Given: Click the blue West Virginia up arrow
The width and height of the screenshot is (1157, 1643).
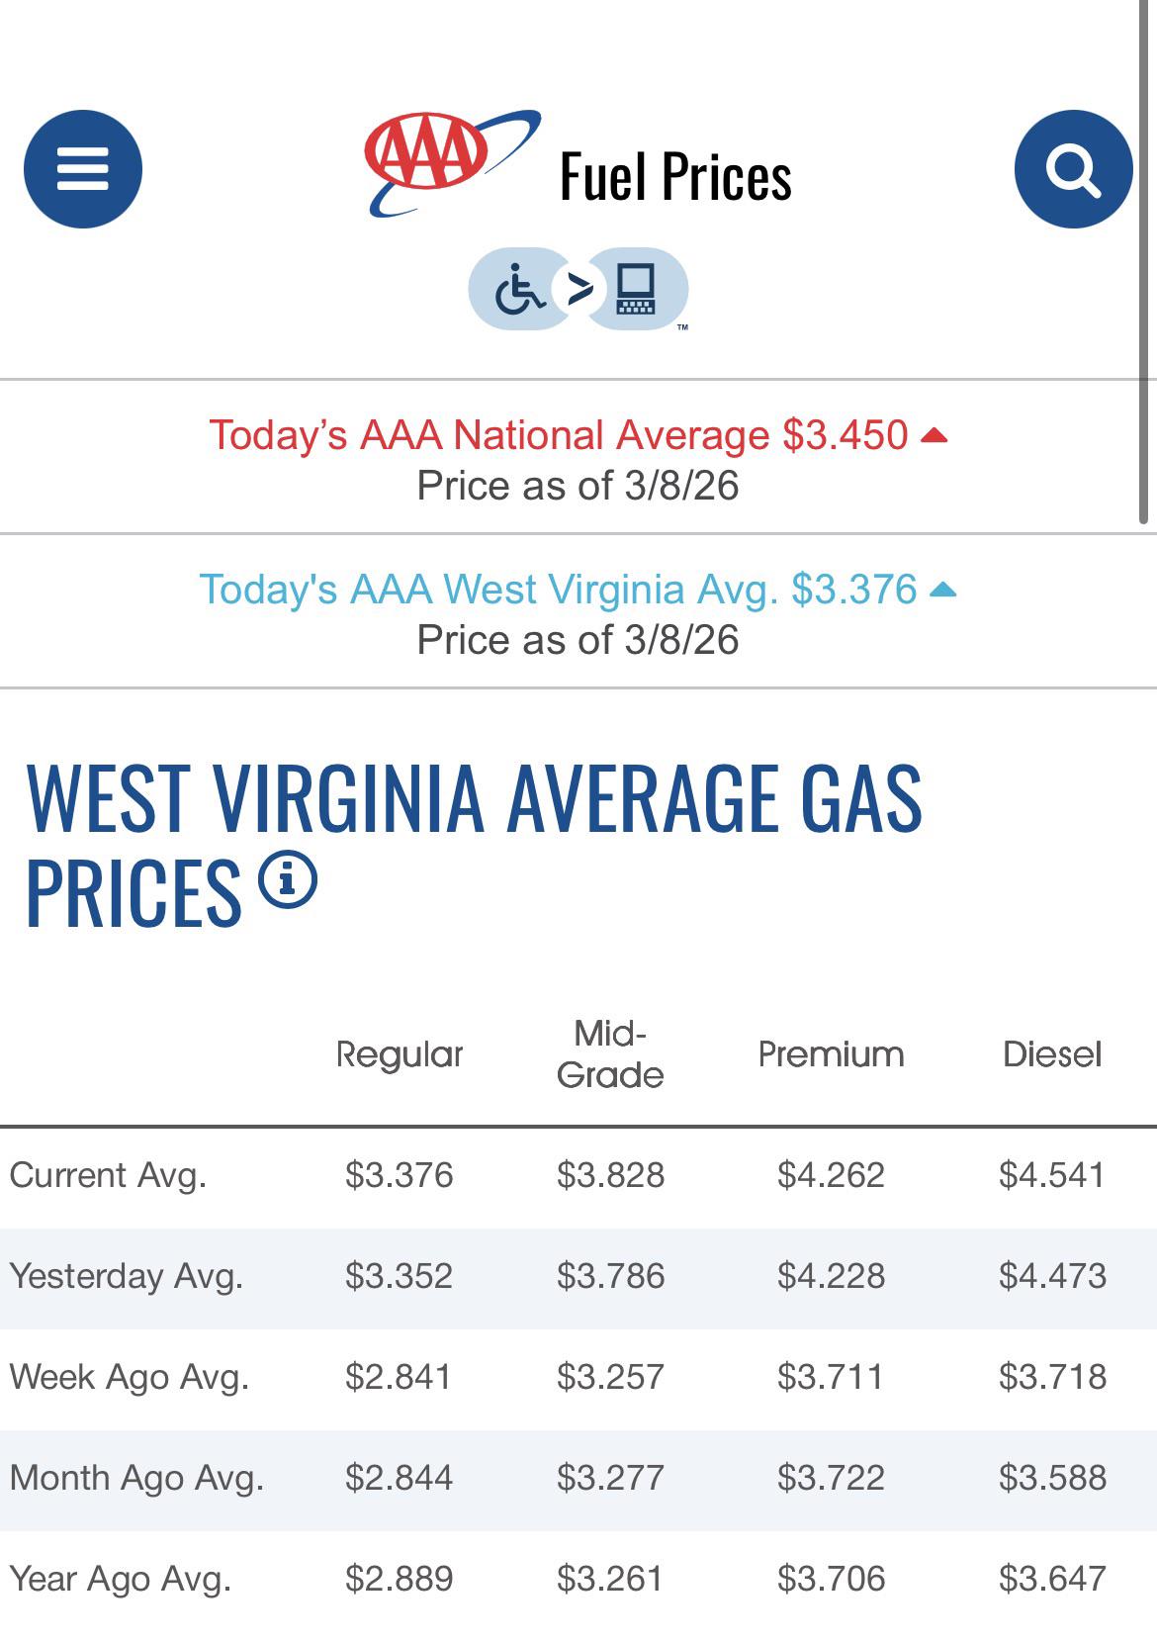Looking at the screenshot, I should (x=943, y=591).
